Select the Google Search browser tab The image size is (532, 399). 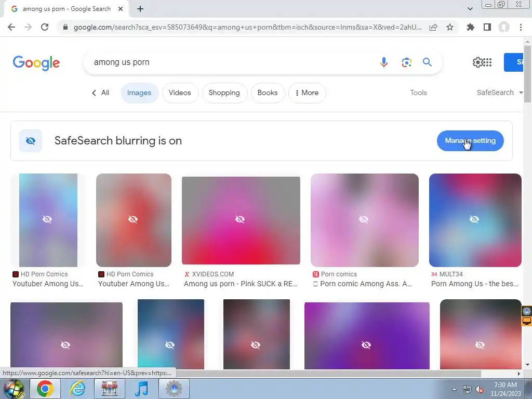[x=66, y=9]
